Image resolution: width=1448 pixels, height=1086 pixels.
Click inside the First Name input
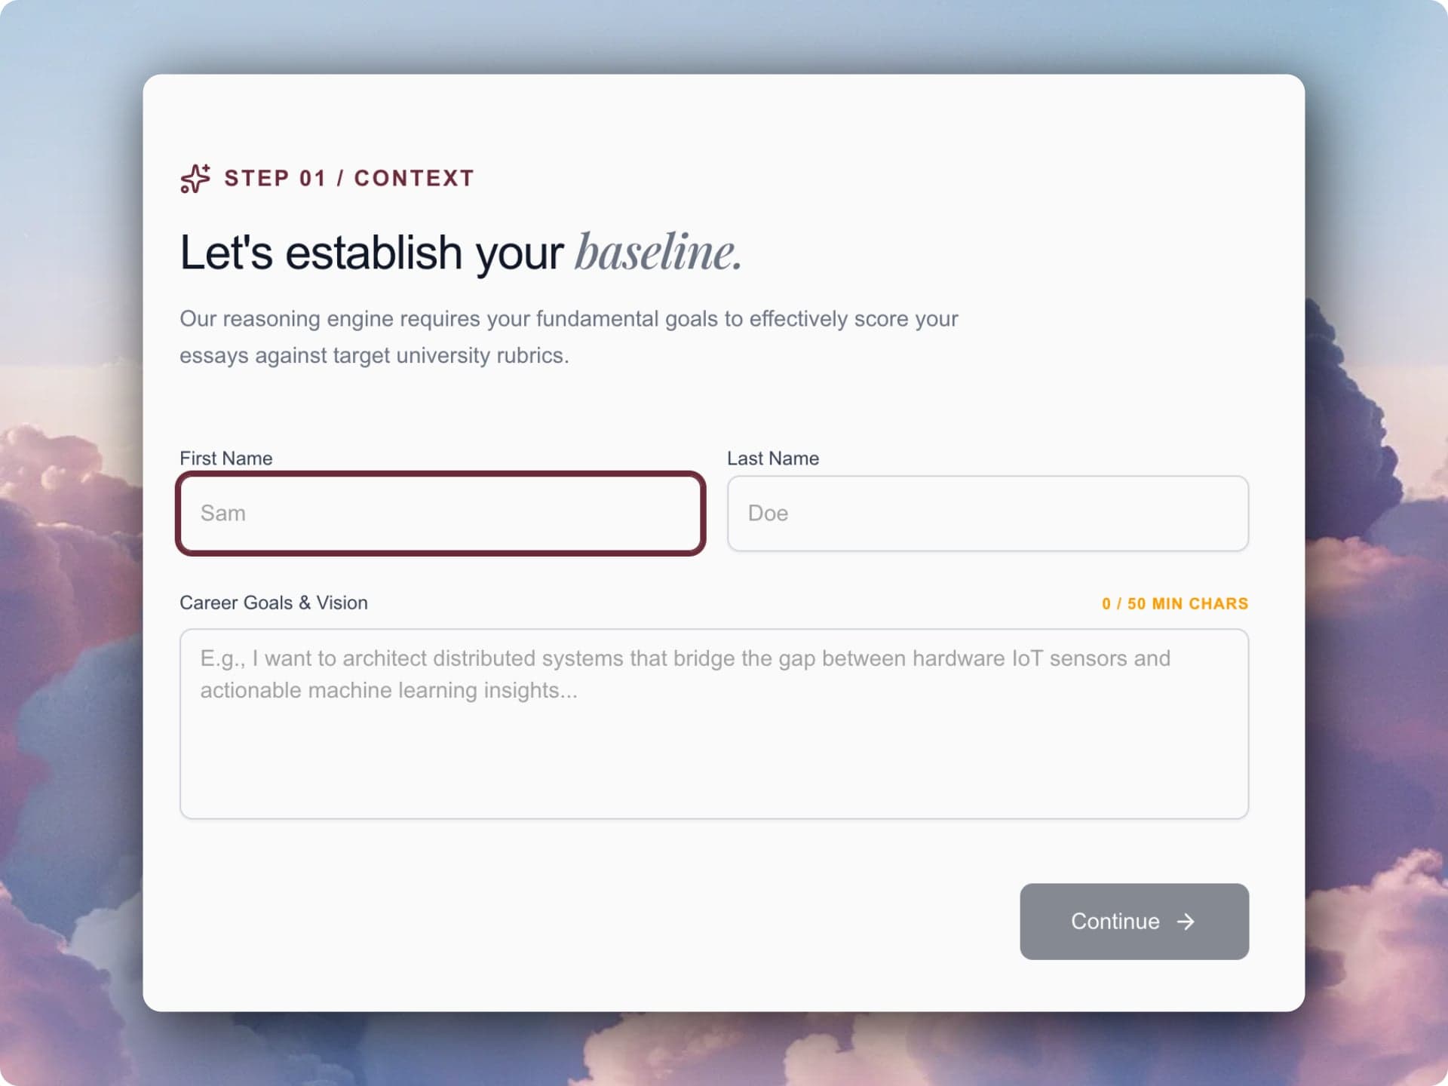[x=440, y=514]
